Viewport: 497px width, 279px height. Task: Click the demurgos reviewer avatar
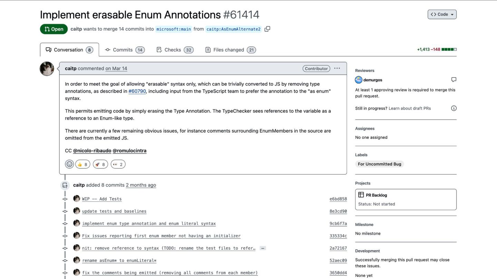click(x=359, y=80)
